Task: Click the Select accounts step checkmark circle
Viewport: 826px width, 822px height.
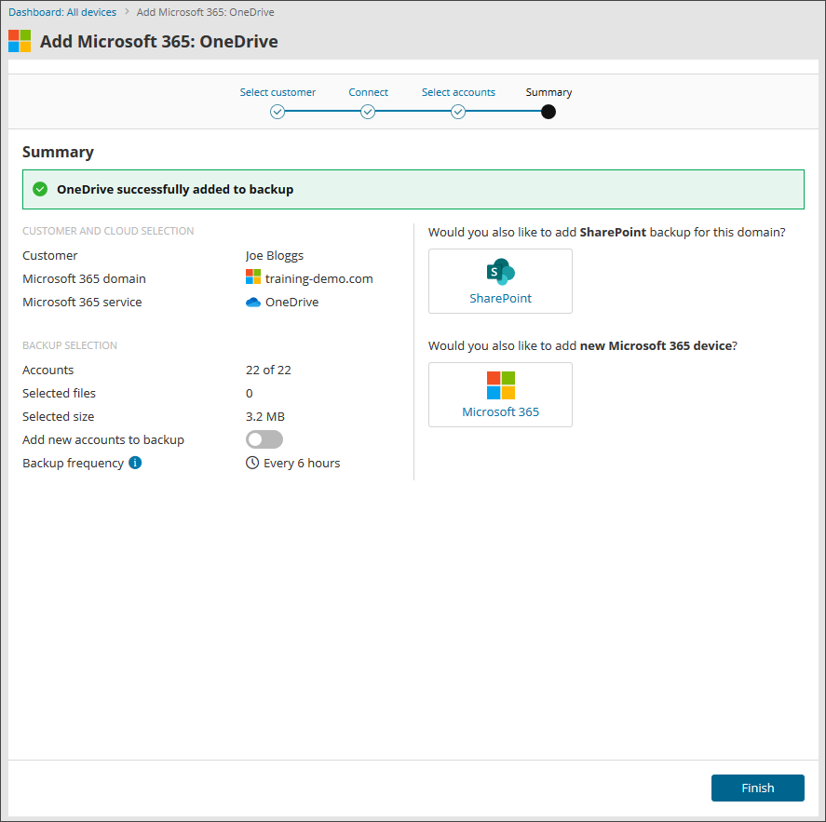Action: click(458, 112)
